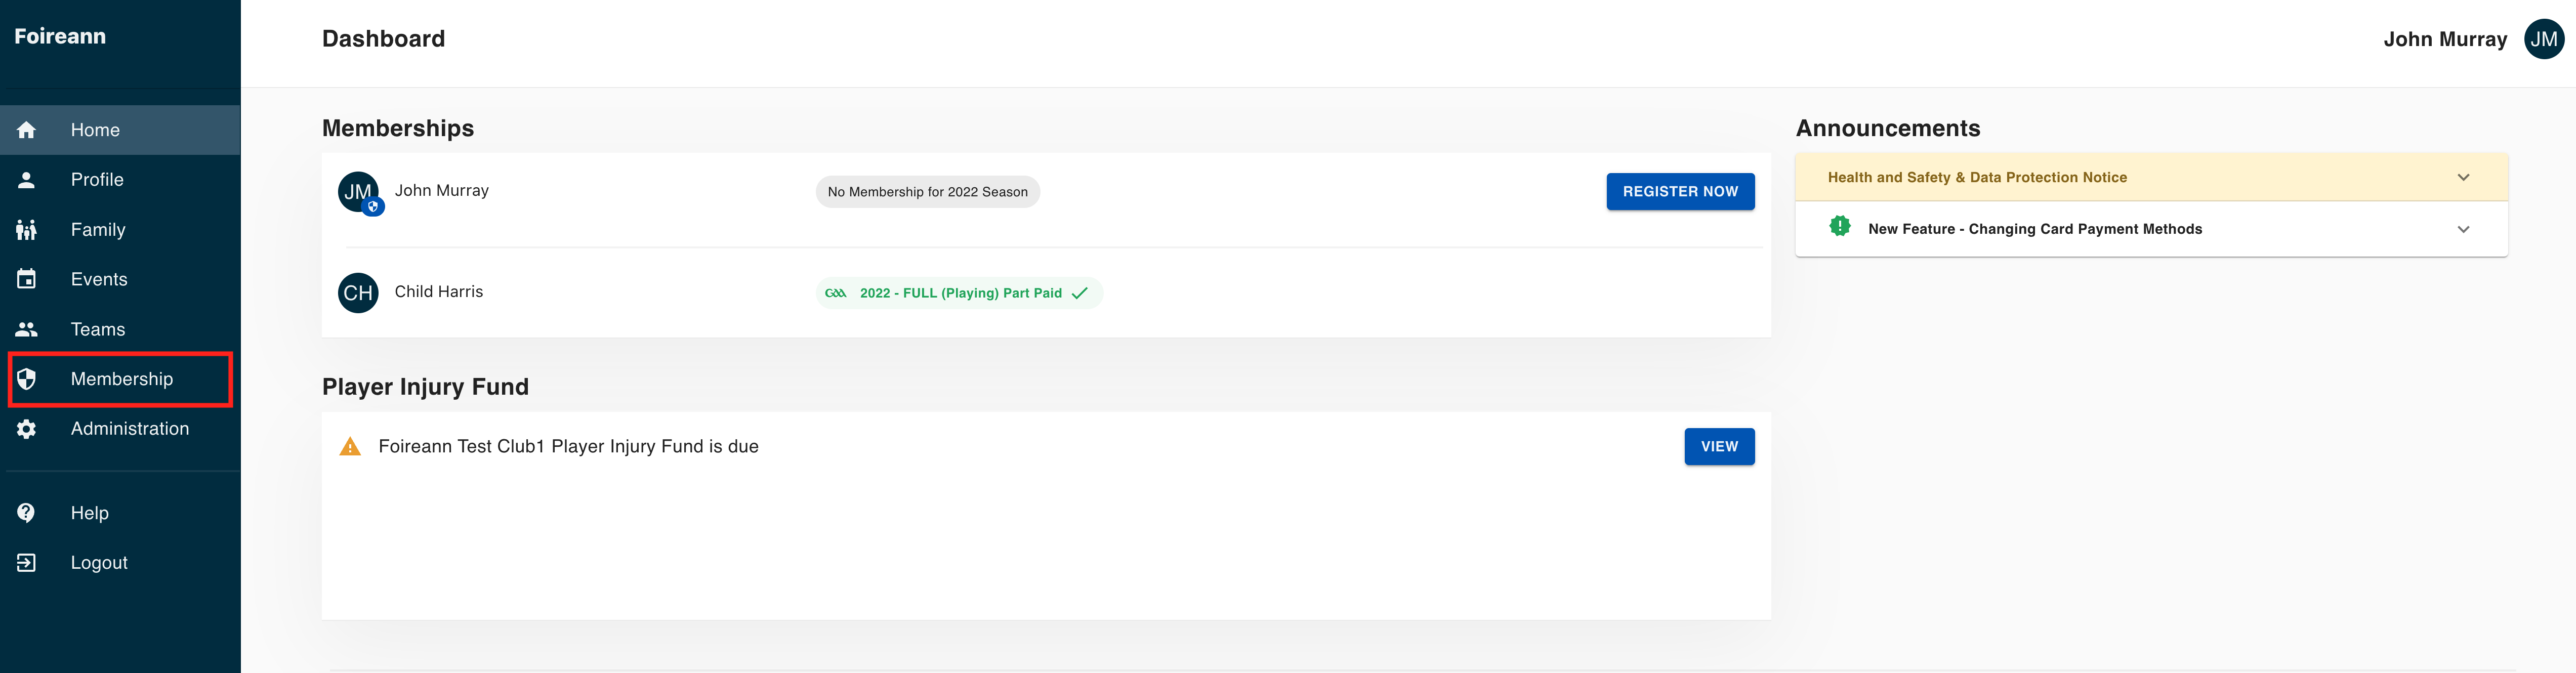The height and width of the screenshot is (673, 2576).
Task: Click John Murray's JM avatar in Memberships
Action: (358, 192)
